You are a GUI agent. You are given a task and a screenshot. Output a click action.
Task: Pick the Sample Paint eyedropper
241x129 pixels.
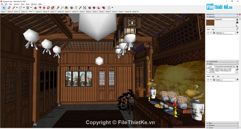237,29
